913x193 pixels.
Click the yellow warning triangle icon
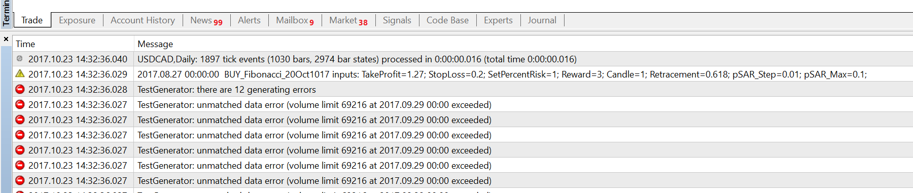click(20, 74)
